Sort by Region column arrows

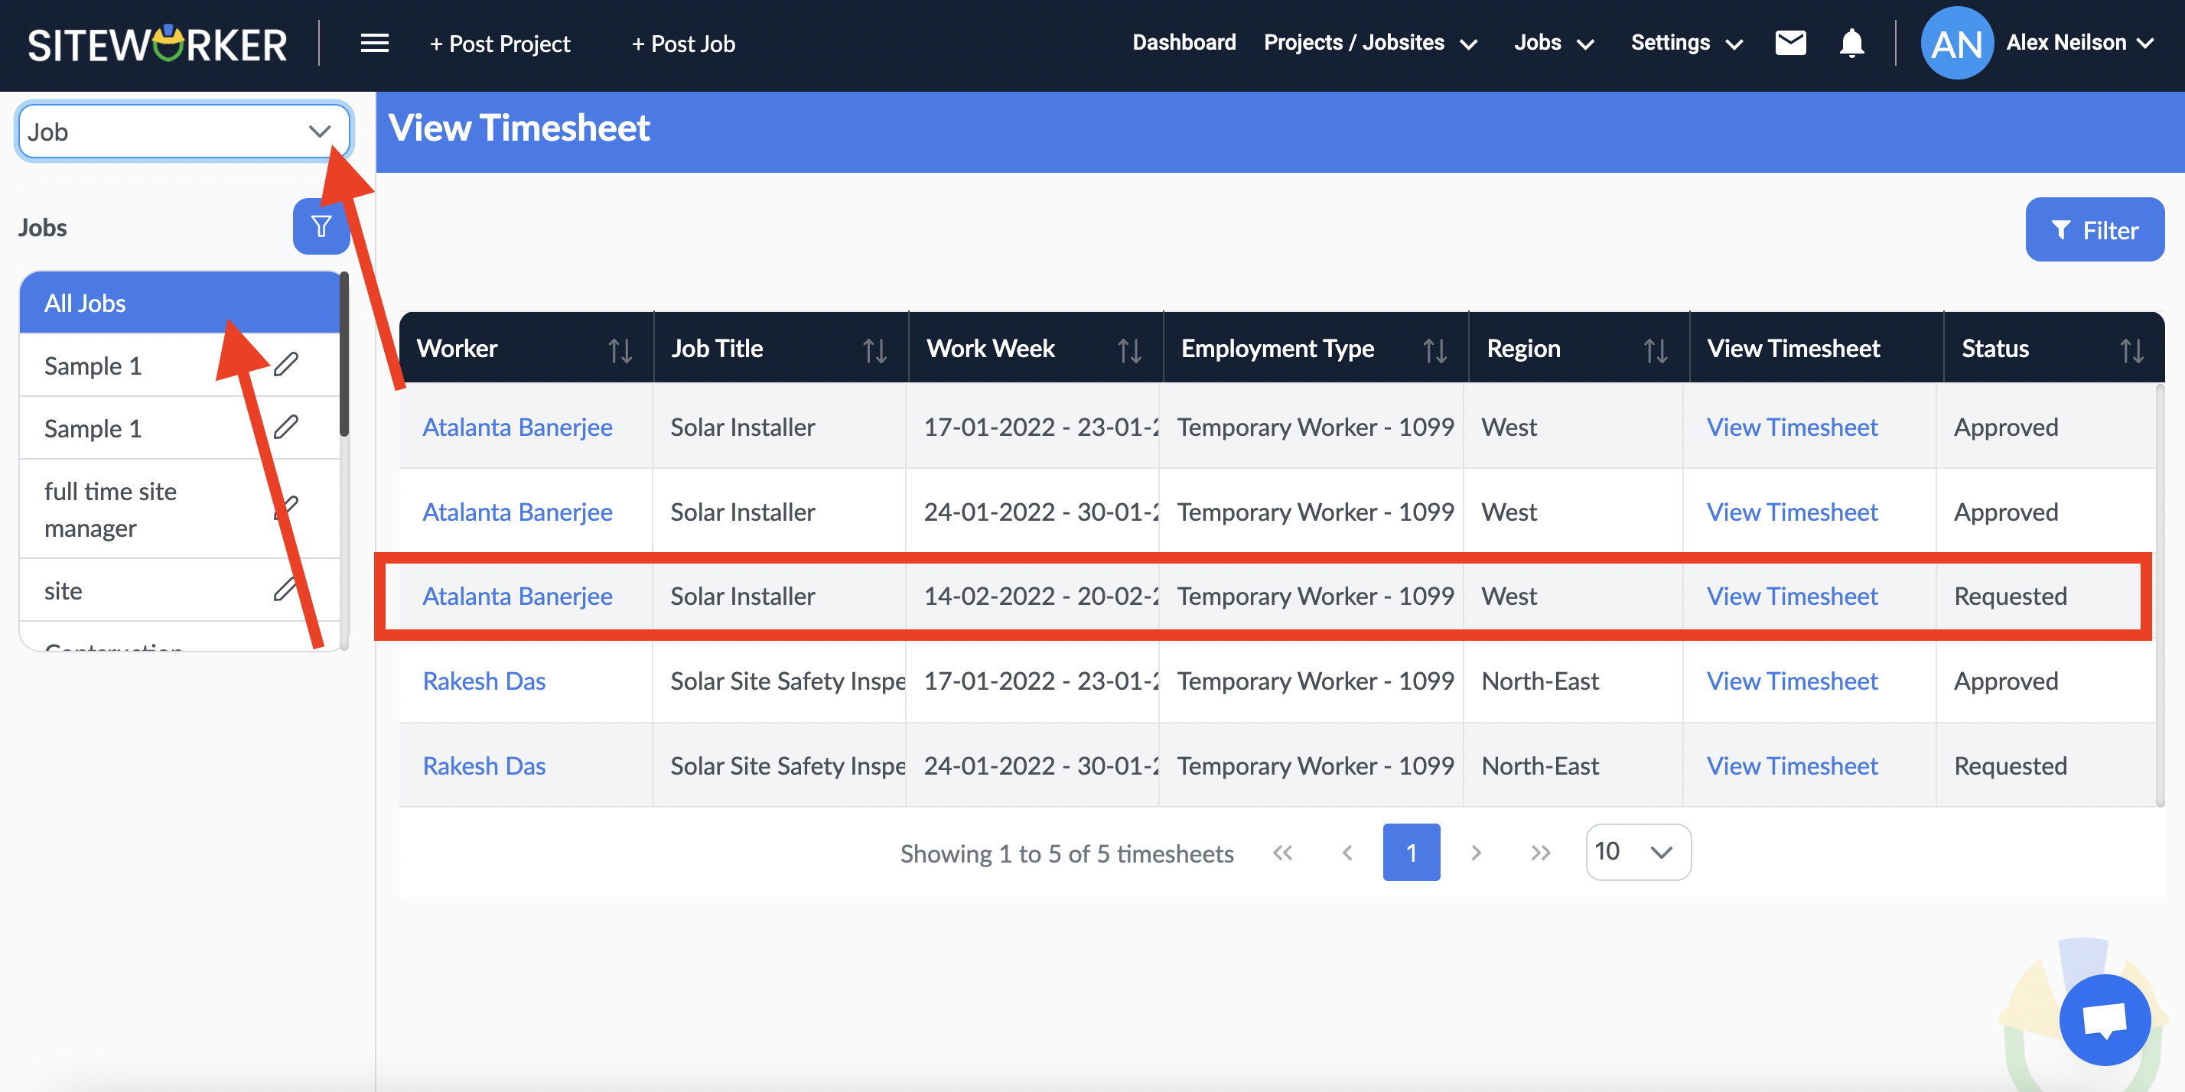[x=1655, y=349]
